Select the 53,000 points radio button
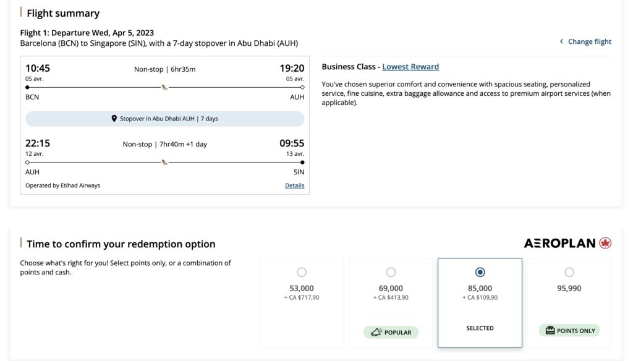The image size is (633, 361). (x=301, y=271)
